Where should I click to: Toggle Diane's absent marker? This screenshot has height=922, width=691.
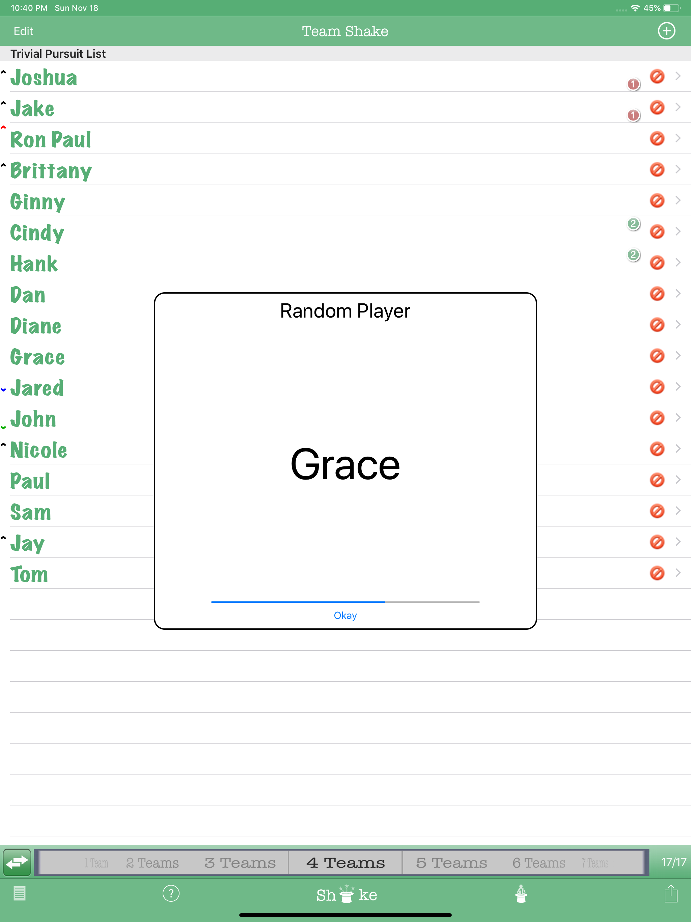(657, 325)
